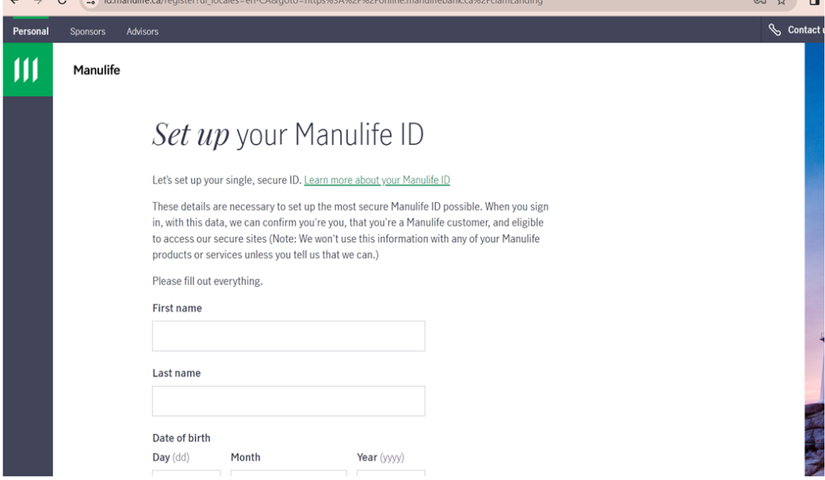Screen dimensions: 825x480
Task: Focus the First name input field
Action: click(288, 336)
